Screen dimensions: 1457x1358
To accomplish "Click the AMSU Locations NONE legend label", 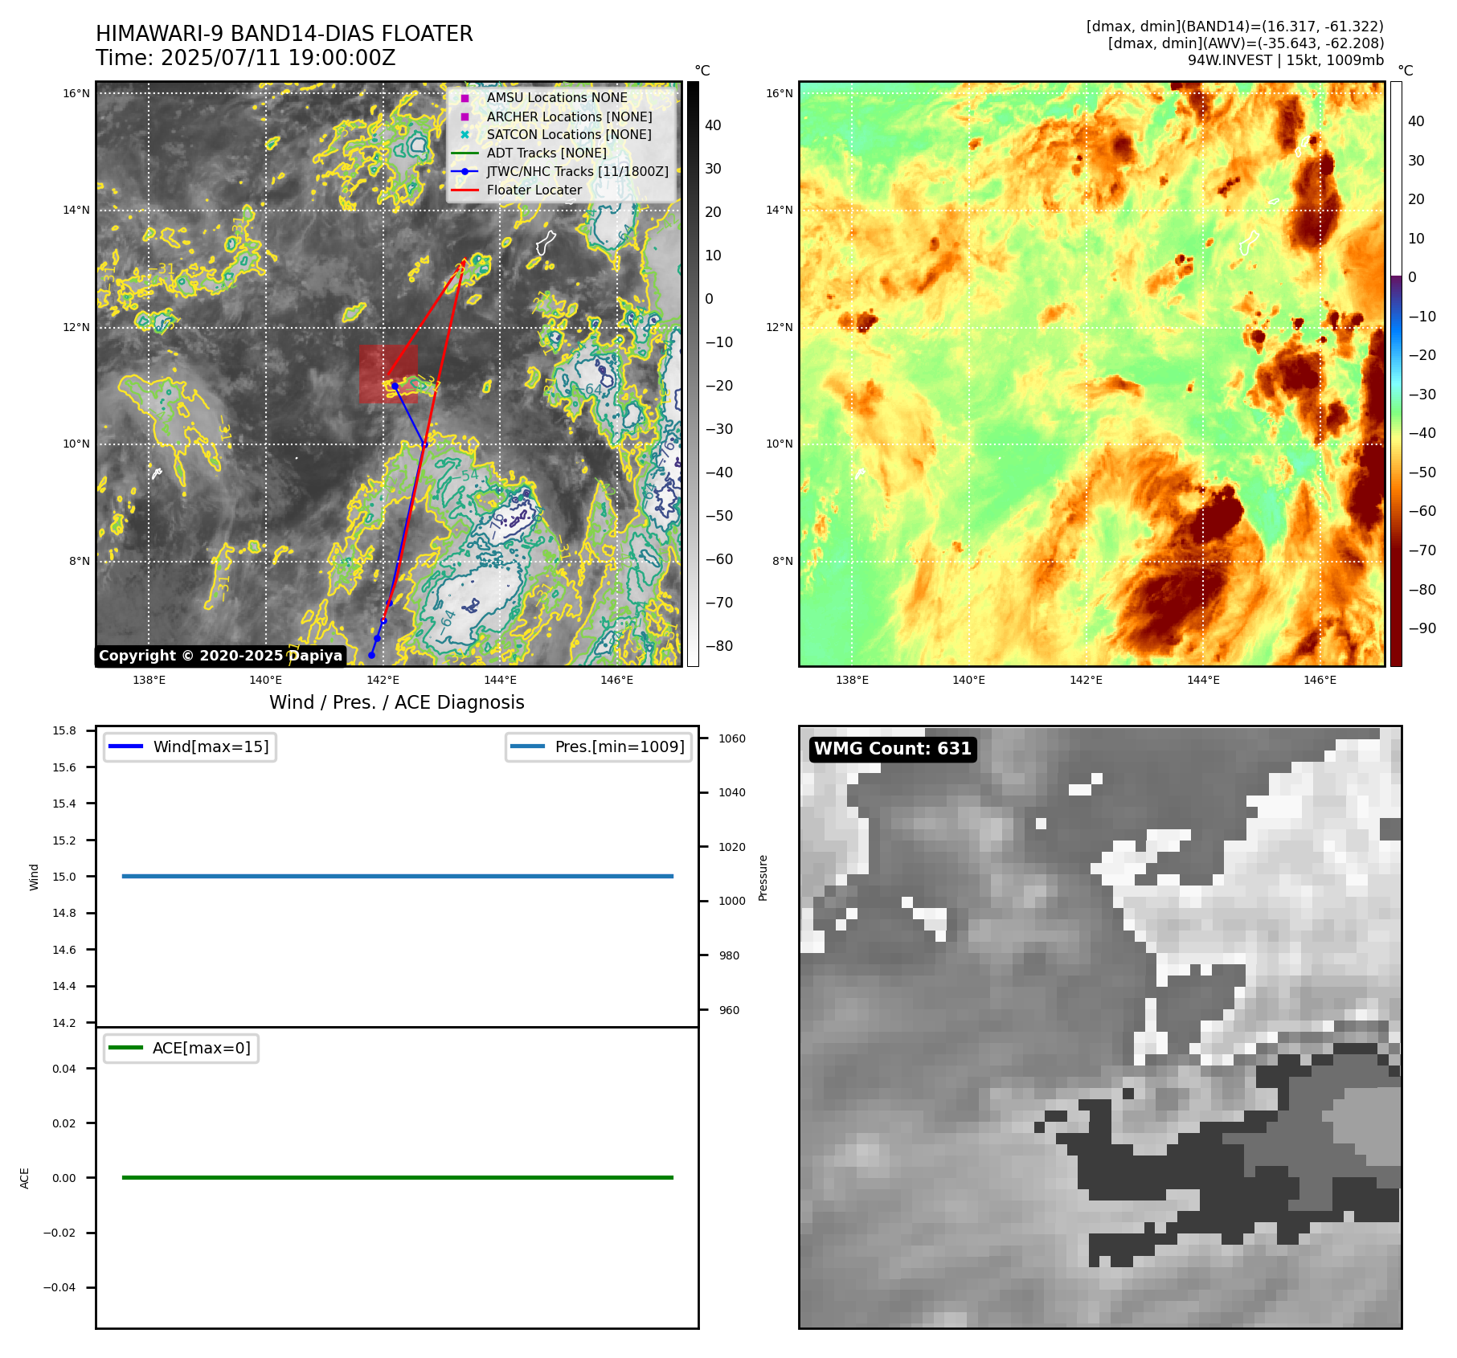I will coord(557,98).
